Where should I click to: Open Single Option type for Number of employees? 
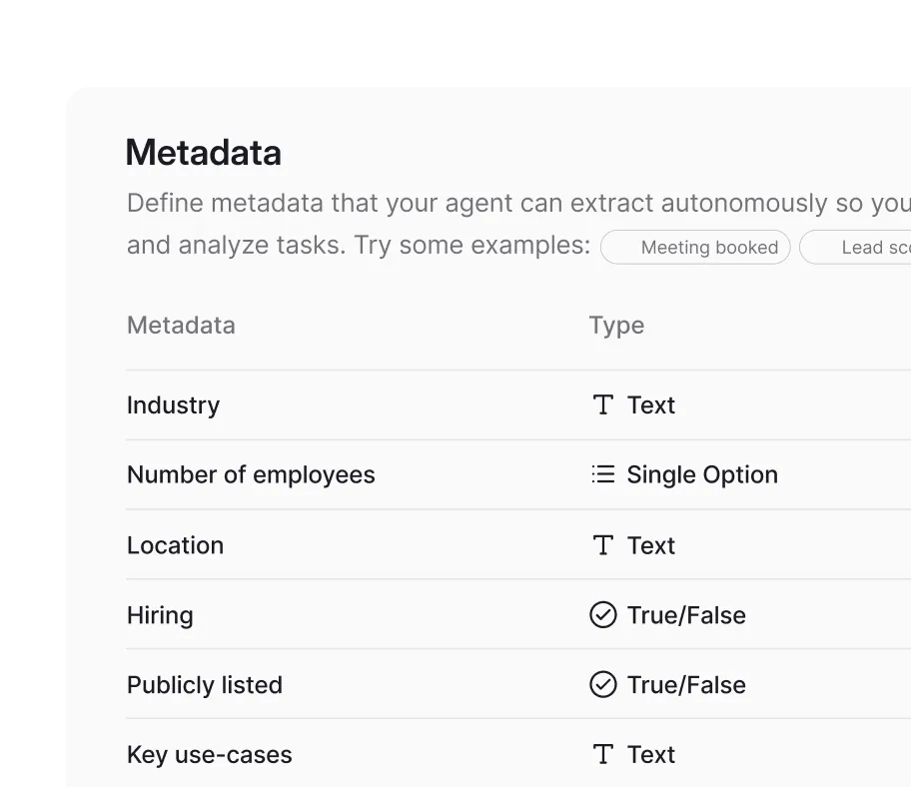[x=702, y=474]
